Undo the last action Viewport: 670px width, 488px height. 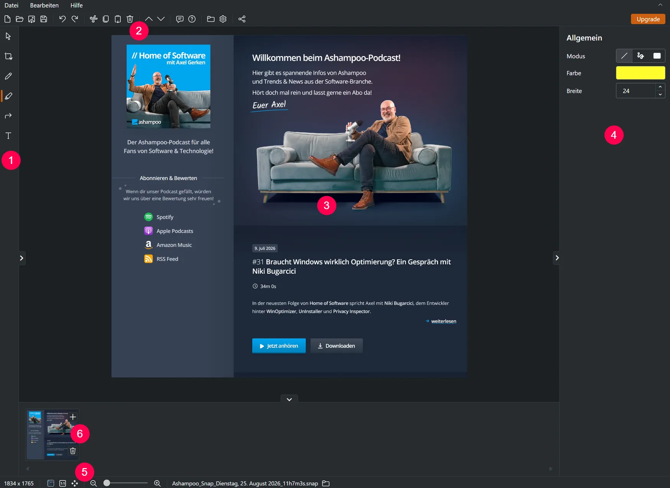click(62, 19)
